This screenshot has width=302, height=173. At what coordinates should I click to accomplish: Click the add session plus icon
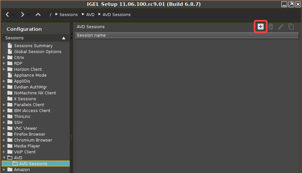click(260, 27)
